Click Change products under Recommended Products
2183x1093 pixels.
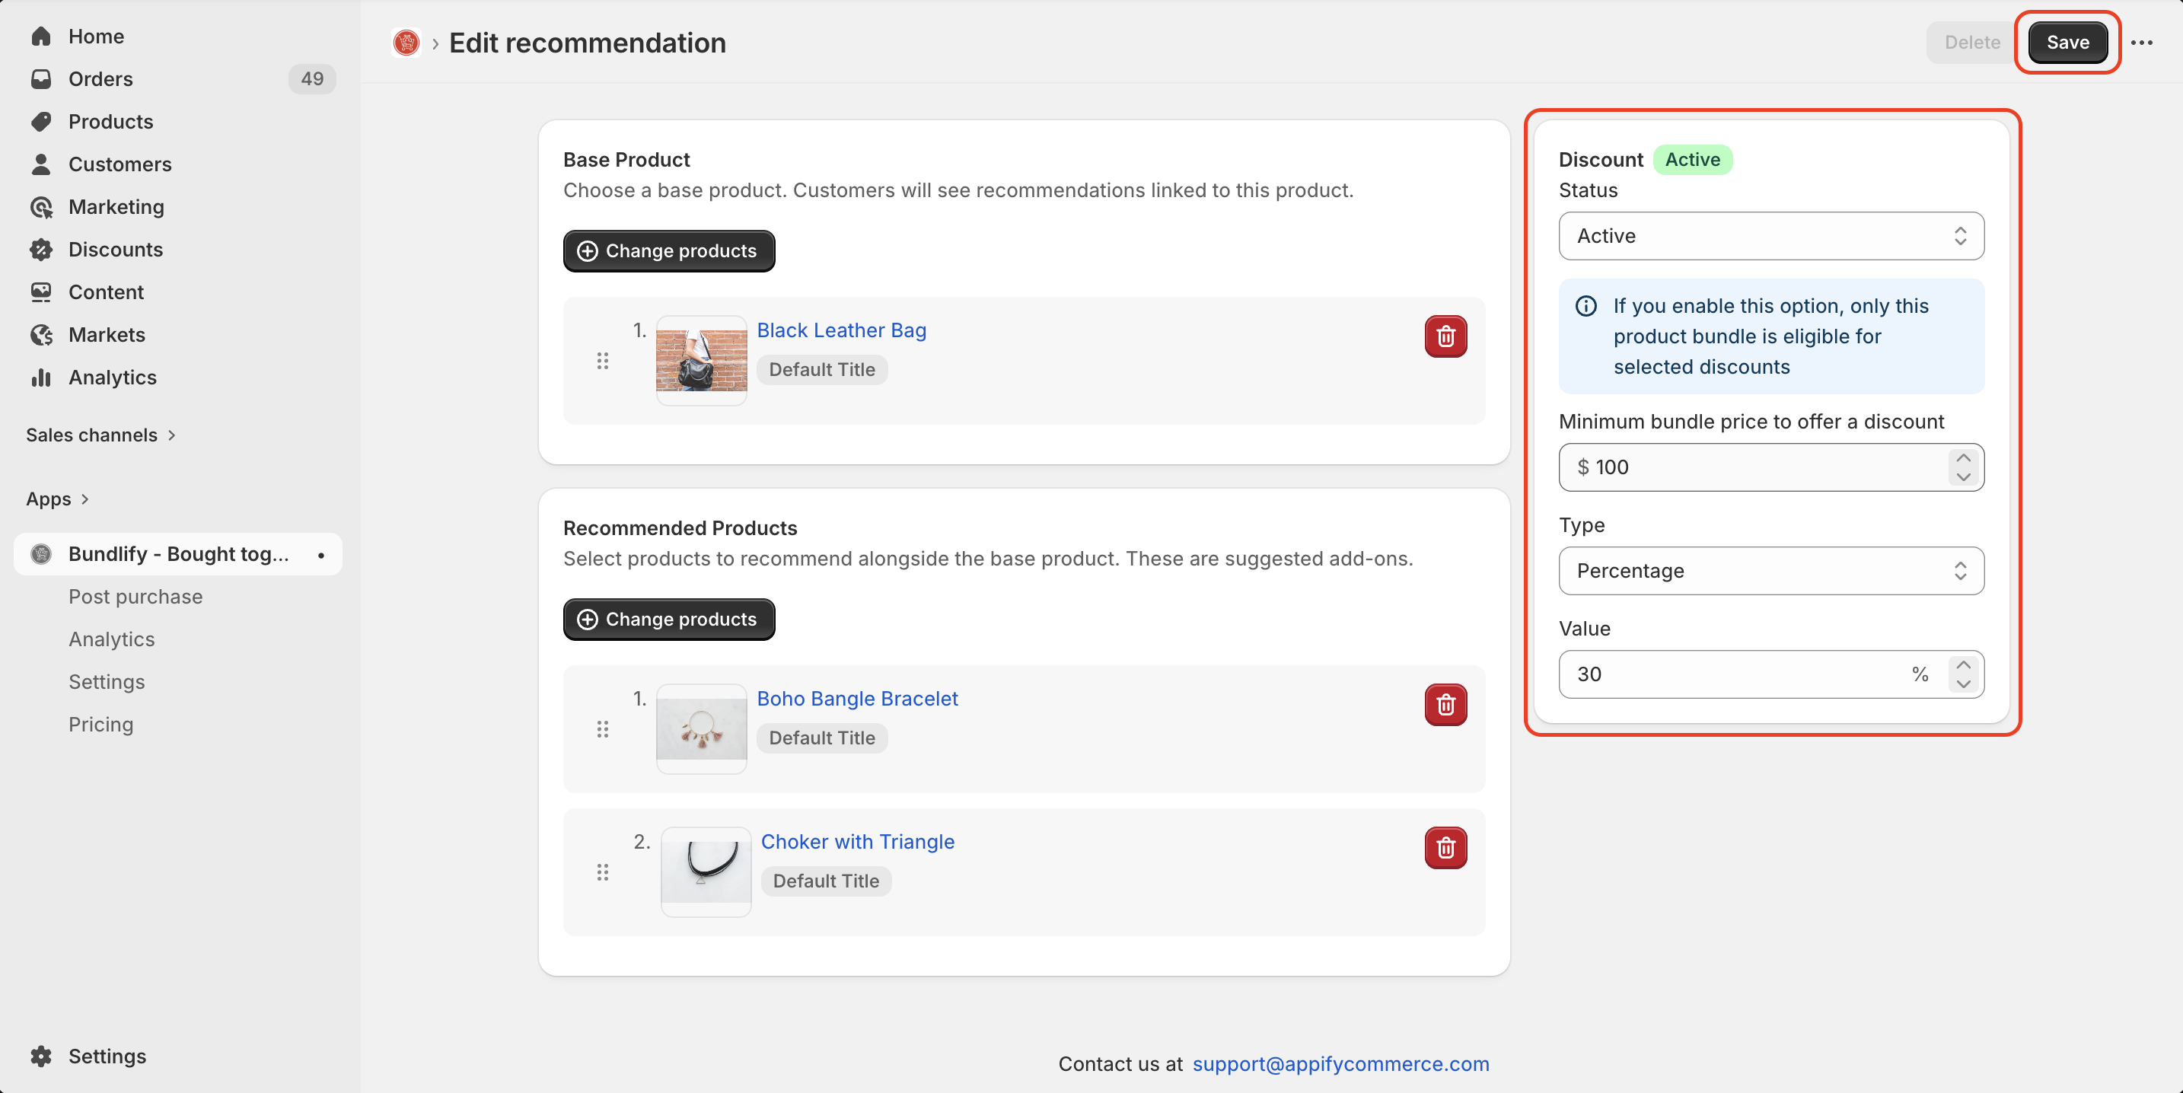coord(668,620)
